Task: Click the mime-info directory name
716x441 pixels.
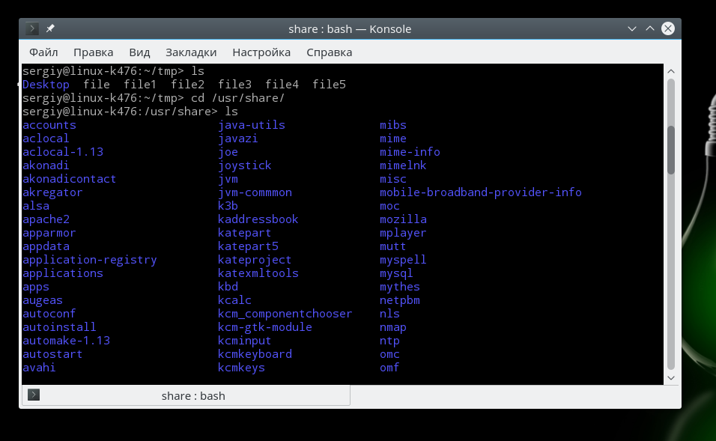Action: coord(410,152)
